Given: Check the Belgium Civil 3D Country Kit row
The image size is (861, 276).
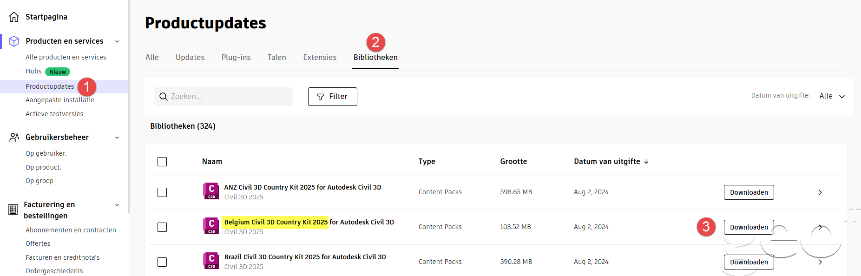Looking at the screenshot, I should click(x=162, y=227).
